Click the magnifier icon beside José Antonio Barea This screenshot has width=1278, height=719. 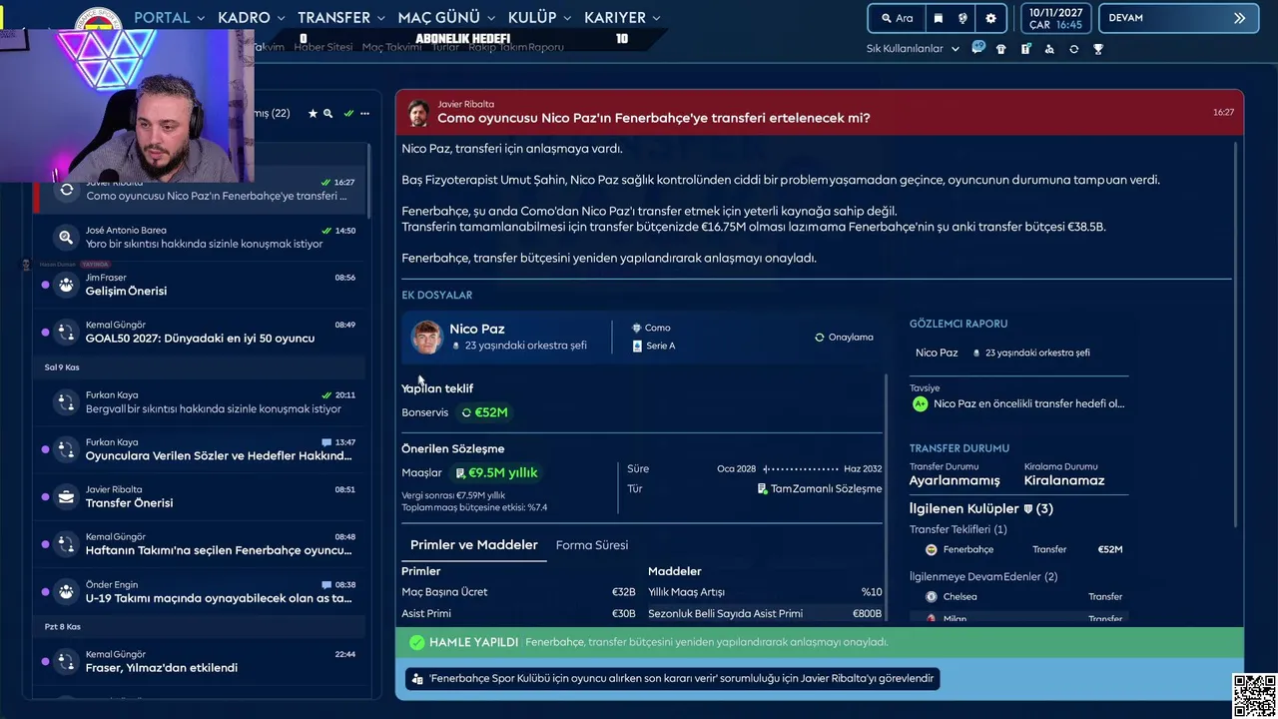click(x=66, y=238)
